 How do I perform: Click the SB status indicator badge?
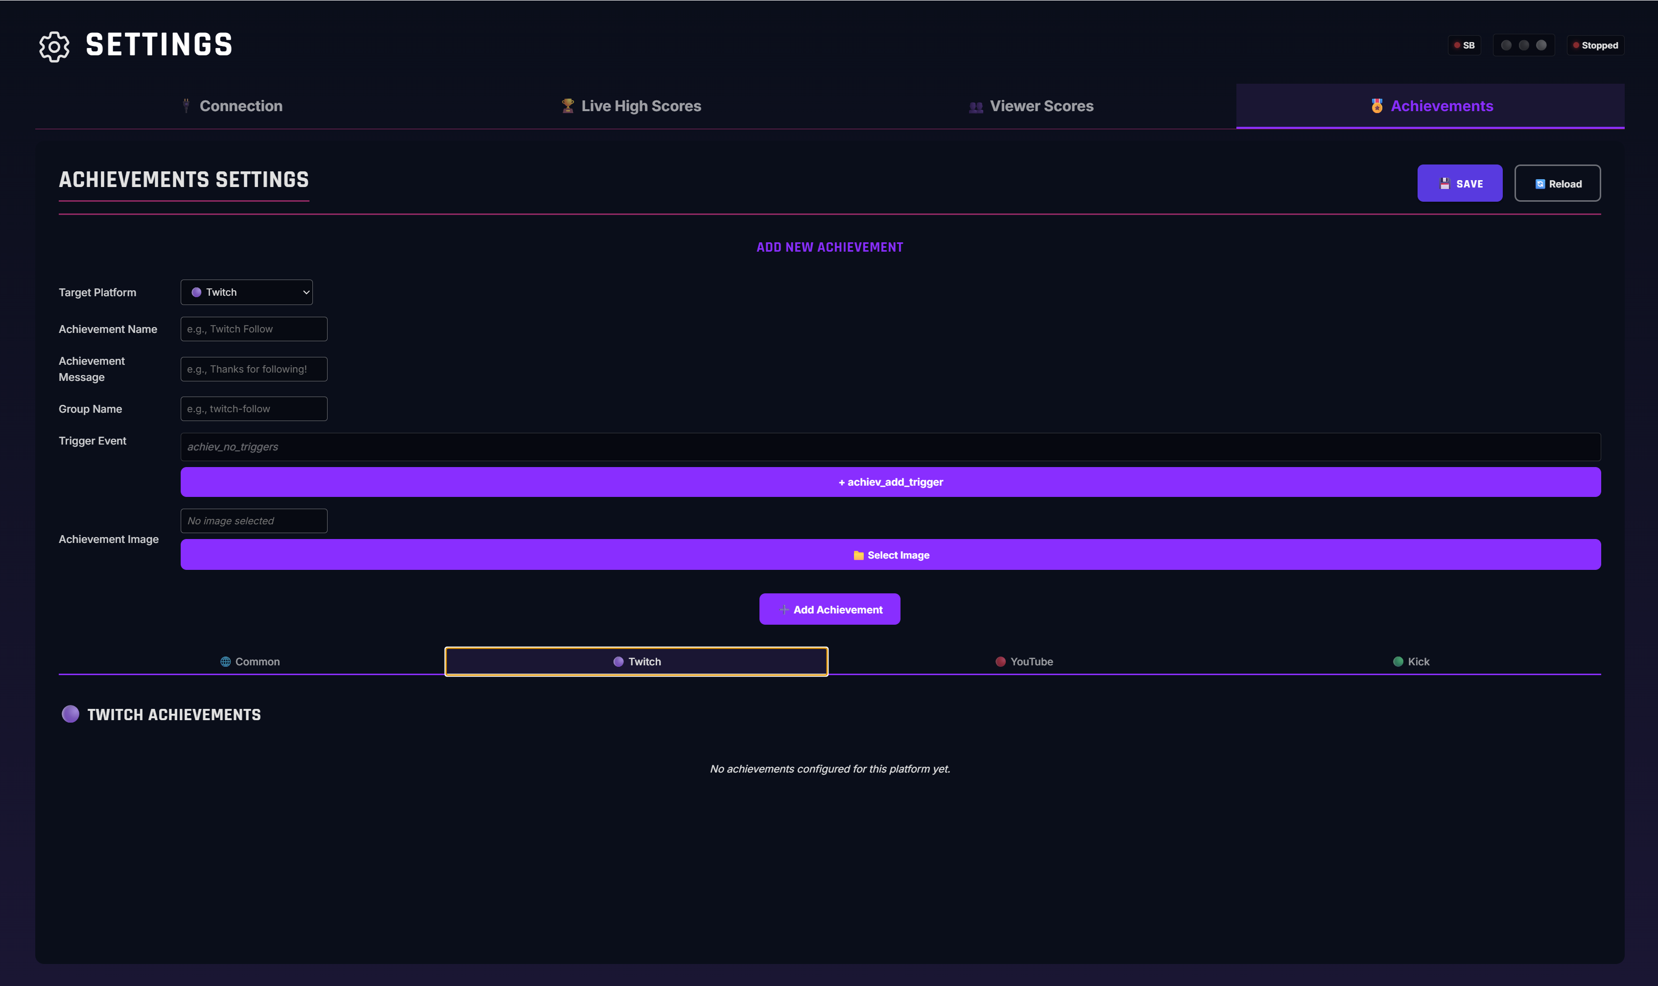(1464, 45)
